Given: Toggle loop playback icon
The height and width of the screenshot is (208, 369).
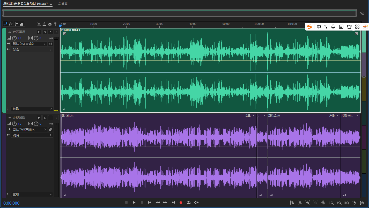Looking at the screenshot, I should [x=188, y=203].
